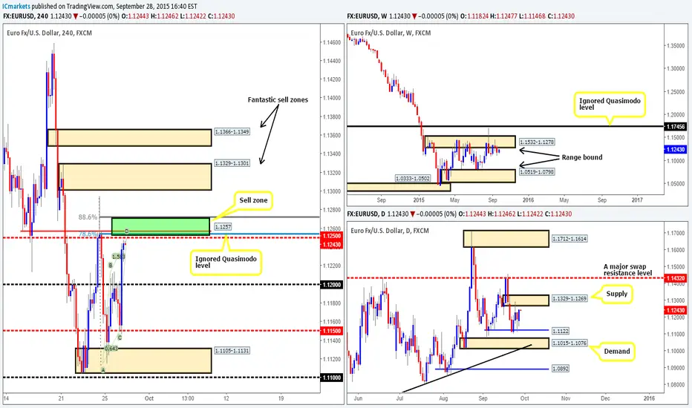692x408 pixels.
Task: Click the '1.0333-1.0502' weekly zone label
Action: click(x=413, y=179)
